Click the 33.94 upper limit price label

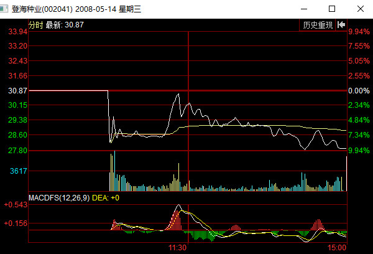15,31
